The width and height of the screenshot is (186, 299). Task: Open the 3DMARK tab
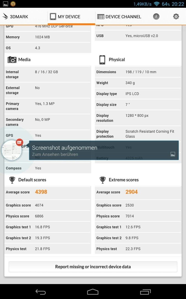click(15, 17)
